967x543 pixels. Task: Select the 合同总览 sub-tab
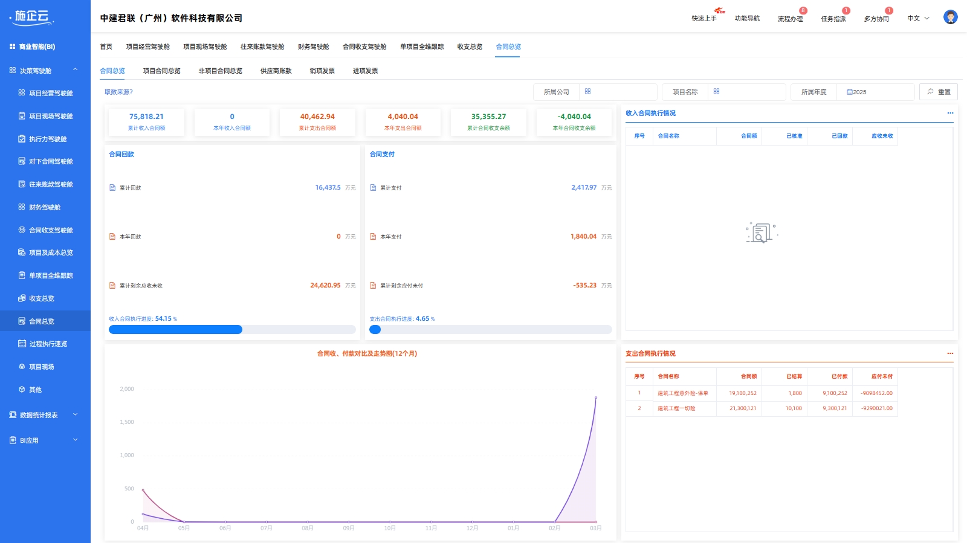(112, 71)
